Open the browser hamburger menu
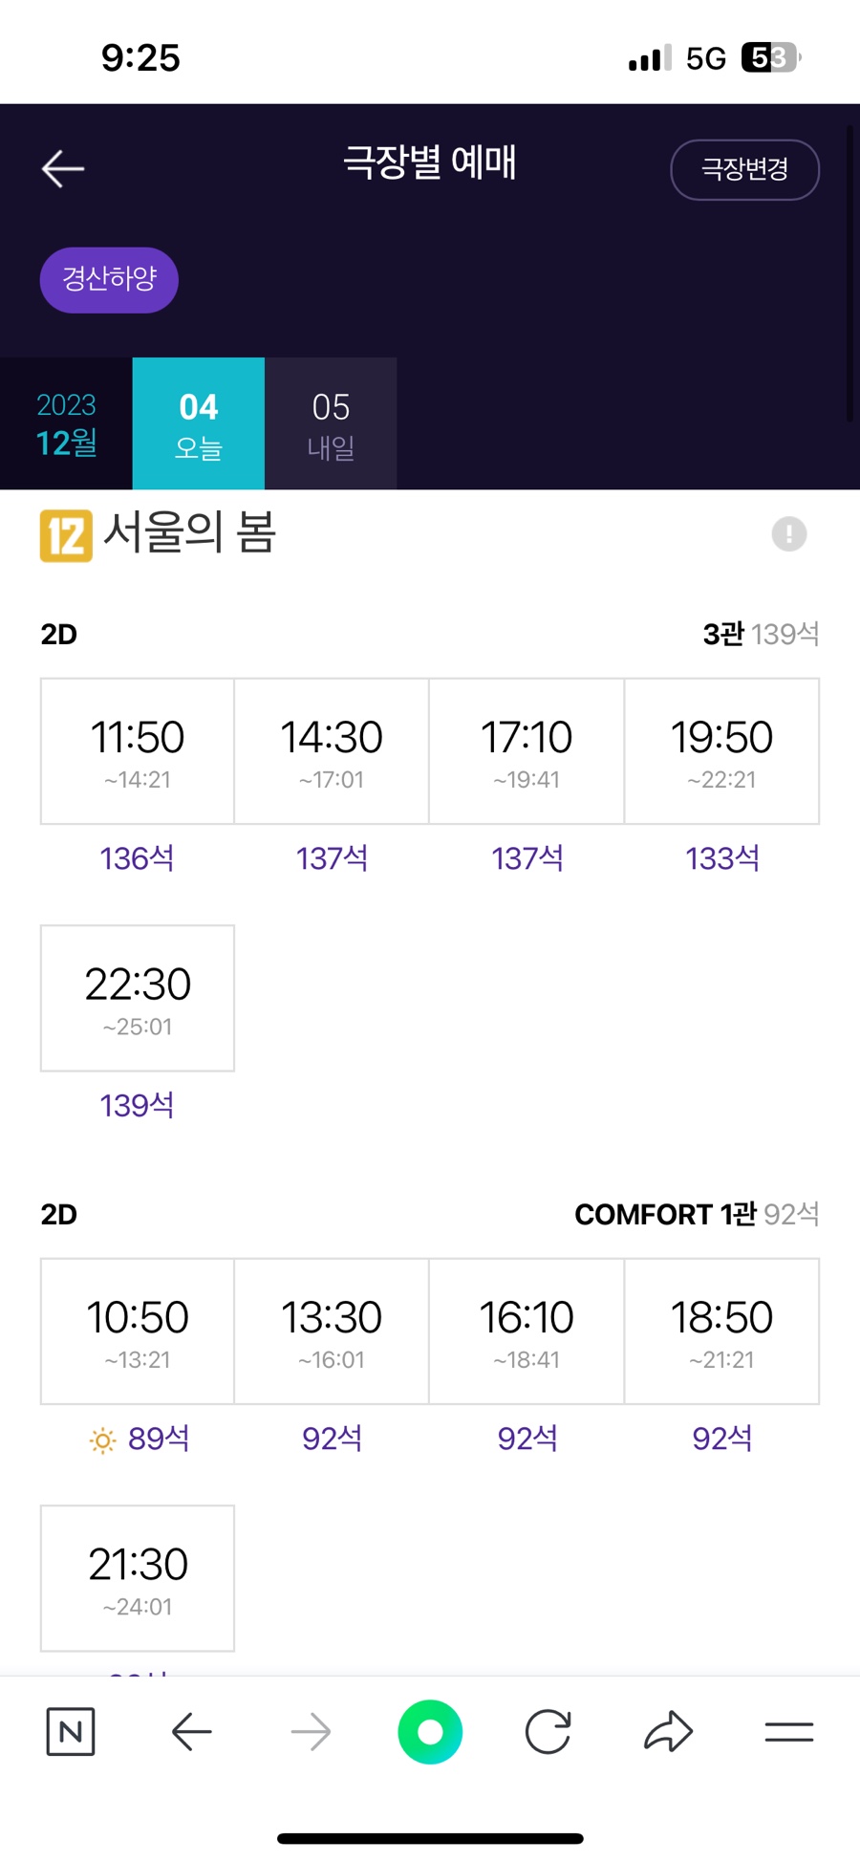The height and width of the screenshot is (1862, 860). pos(788,1731)
